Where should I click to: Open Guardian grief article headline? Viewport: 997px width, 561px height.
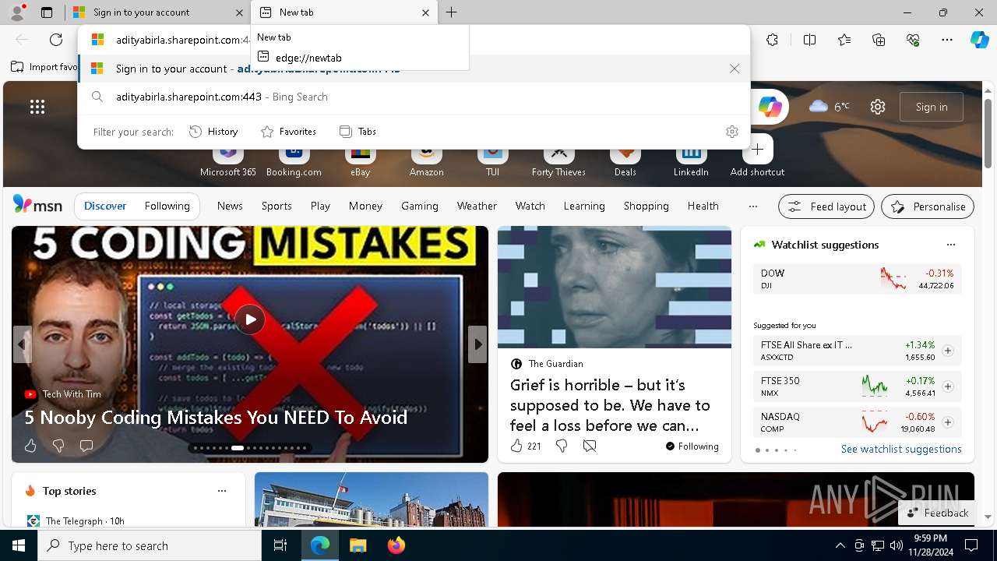pyautogui.click(x=610, y=405)
